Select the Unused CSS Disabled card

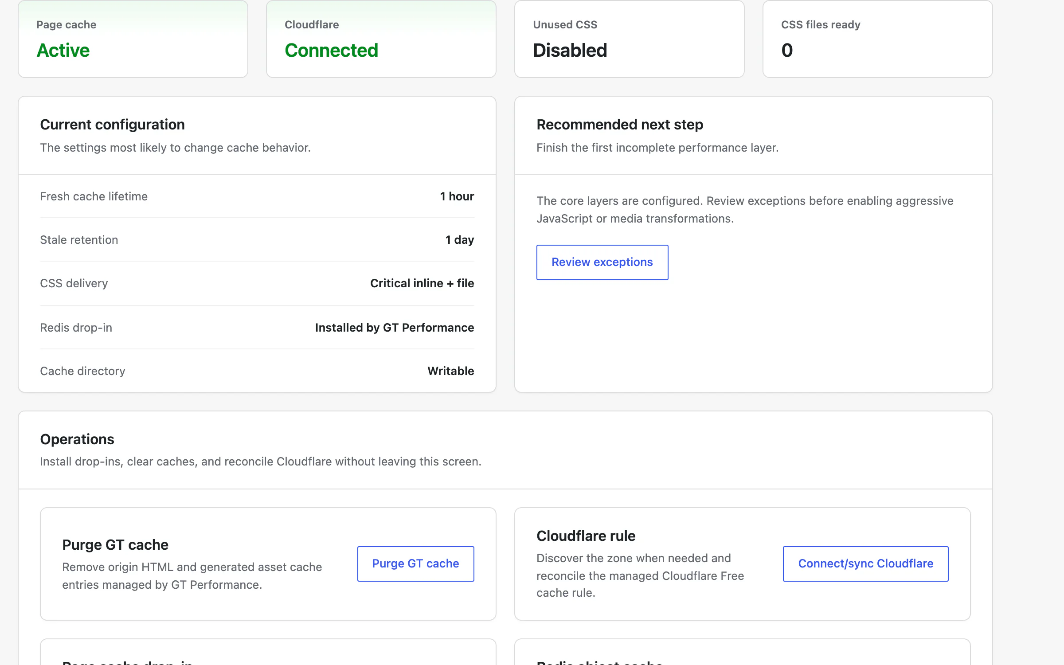(x=630, y=39)
